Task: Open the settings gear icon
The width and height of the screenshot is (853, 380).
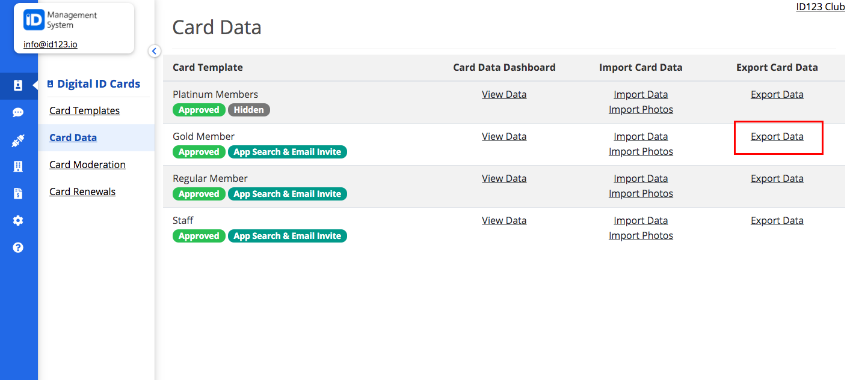Action: [x=19, y=220]
